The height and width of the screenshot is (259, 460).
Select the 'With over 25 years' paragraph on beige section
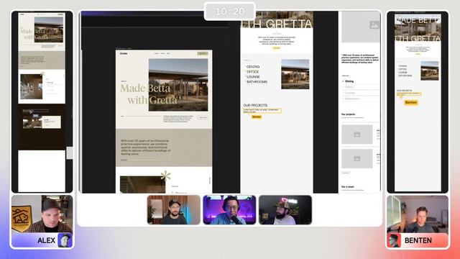[145, 147]
